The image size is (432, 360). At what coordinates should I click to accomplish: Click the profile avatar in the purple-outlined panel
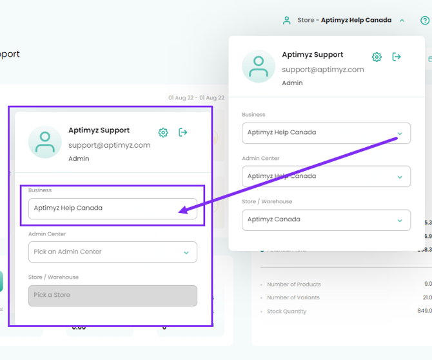pos(45,142)
